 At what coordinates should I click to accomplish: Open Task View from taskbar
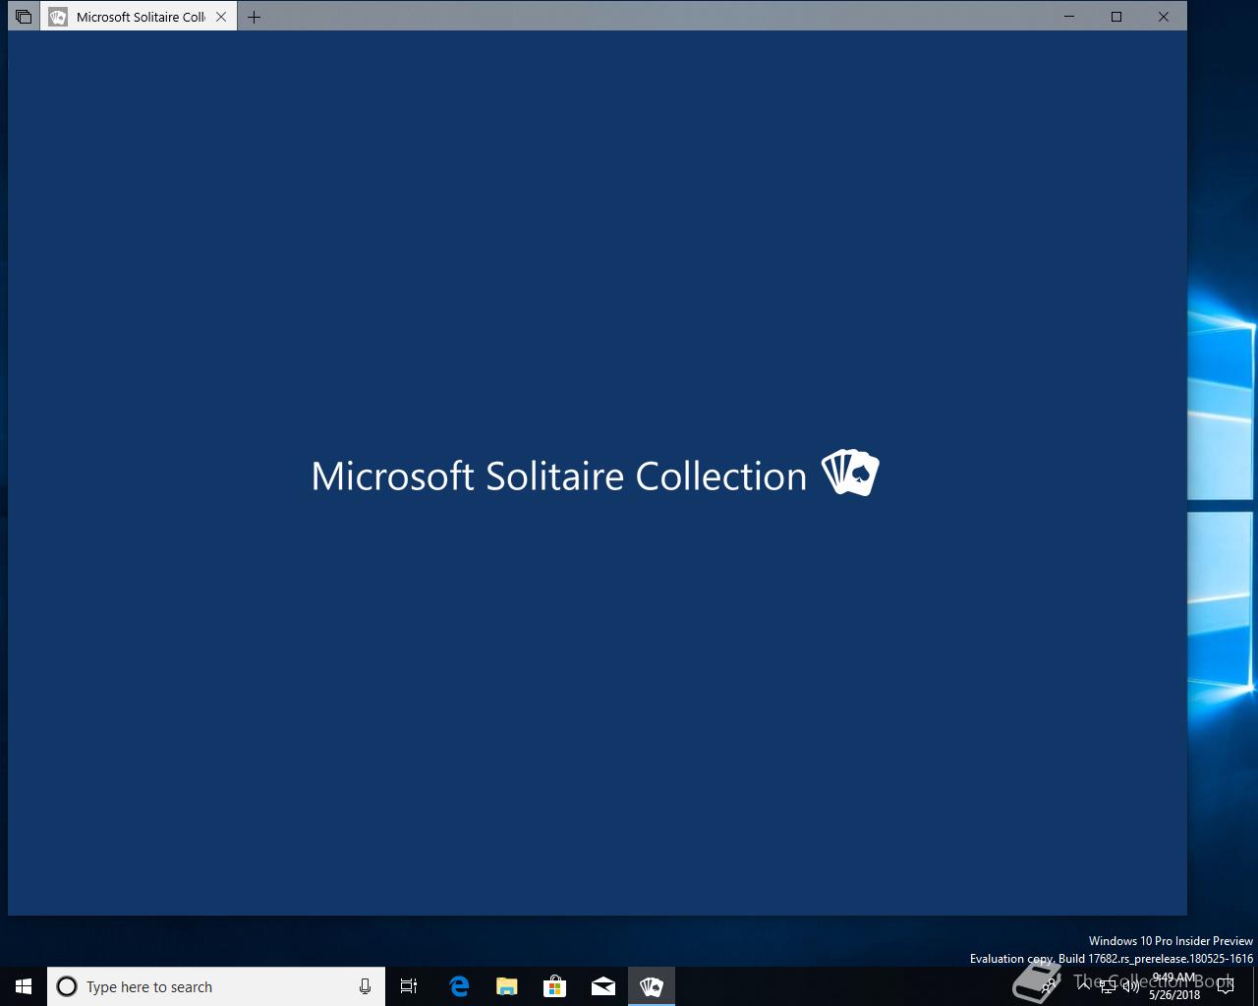click(x=409, y=986)
